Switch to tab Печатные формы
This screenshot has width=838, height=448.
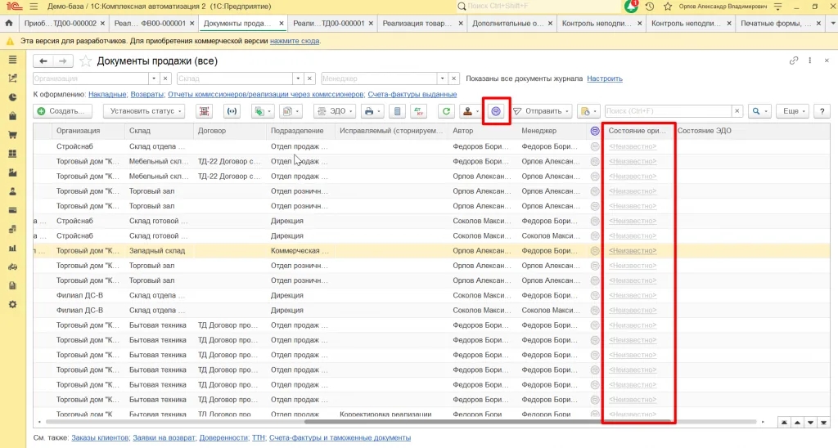click(775, 23)
